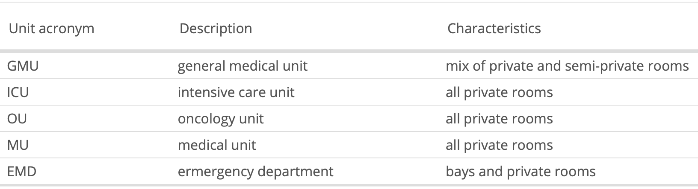Image resolution: width=698 pixels, height=189 pixels.
Task: Select the GMU acronym cell
Action: pos(23,66)
